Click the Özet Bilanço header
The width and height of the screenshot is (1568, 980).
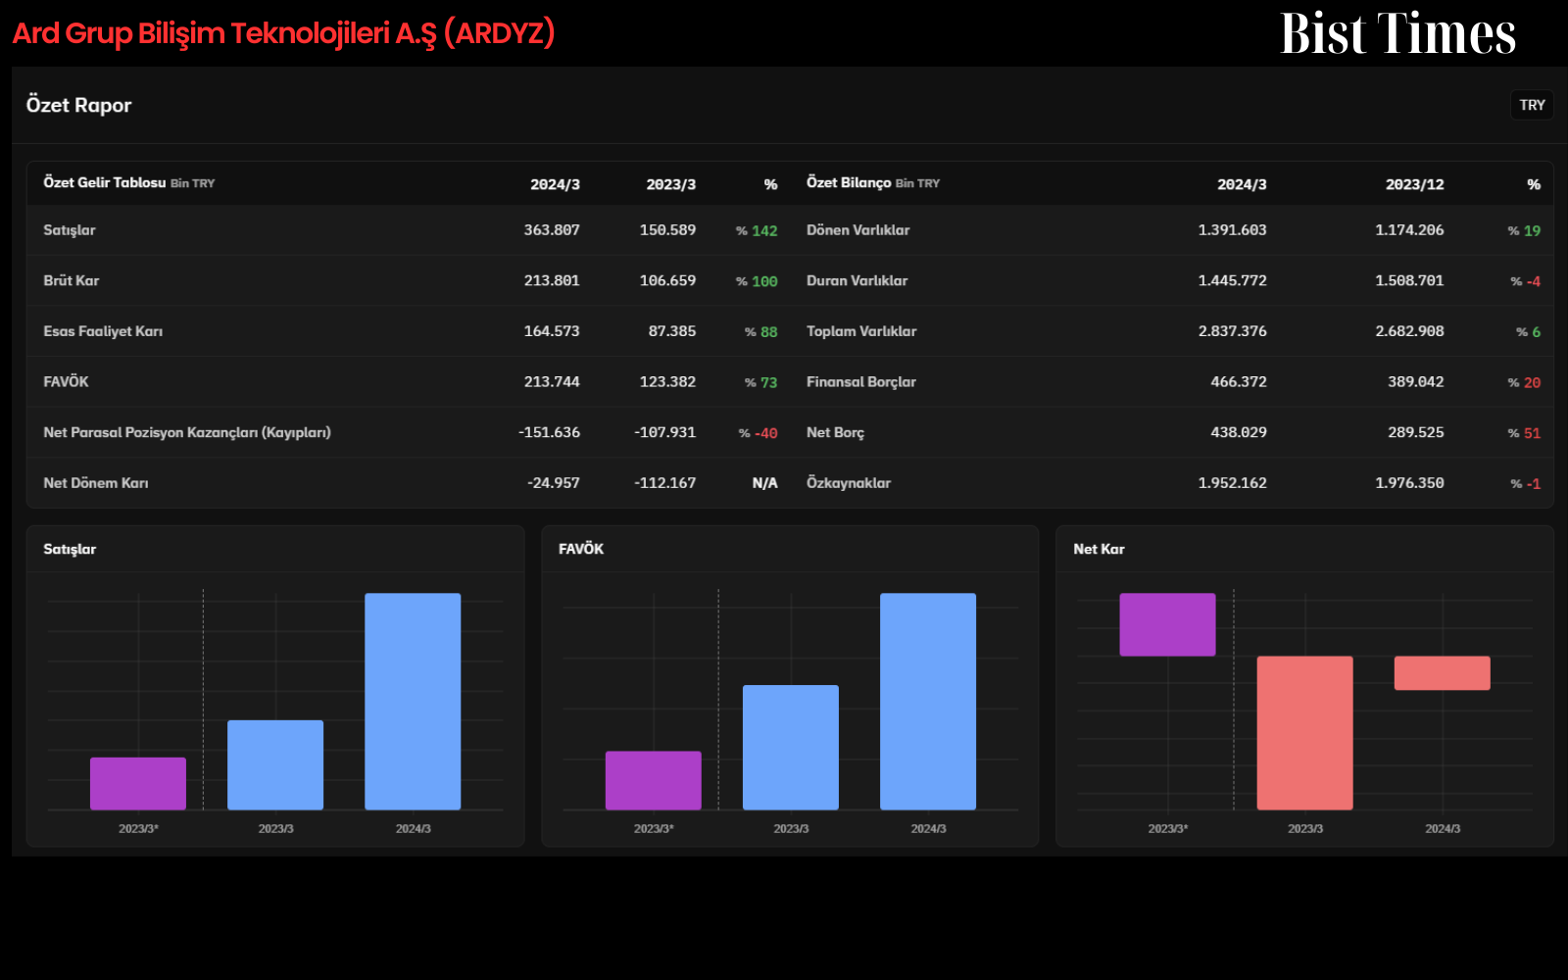point(849,182)
